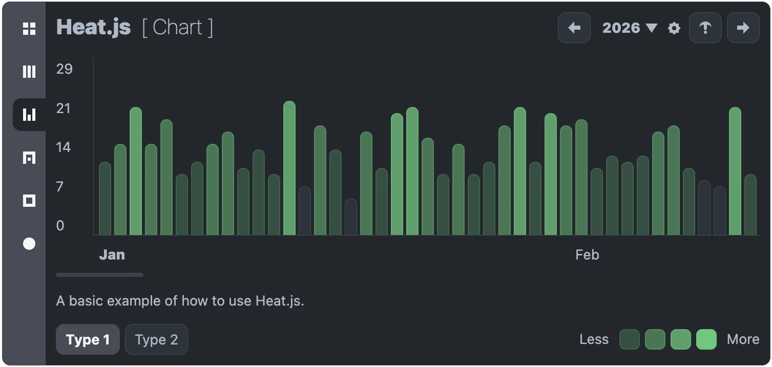The width and height of the screenshot is (772, 367).
Task: Select the Chart view bar icon
Action: coord(29,115)
